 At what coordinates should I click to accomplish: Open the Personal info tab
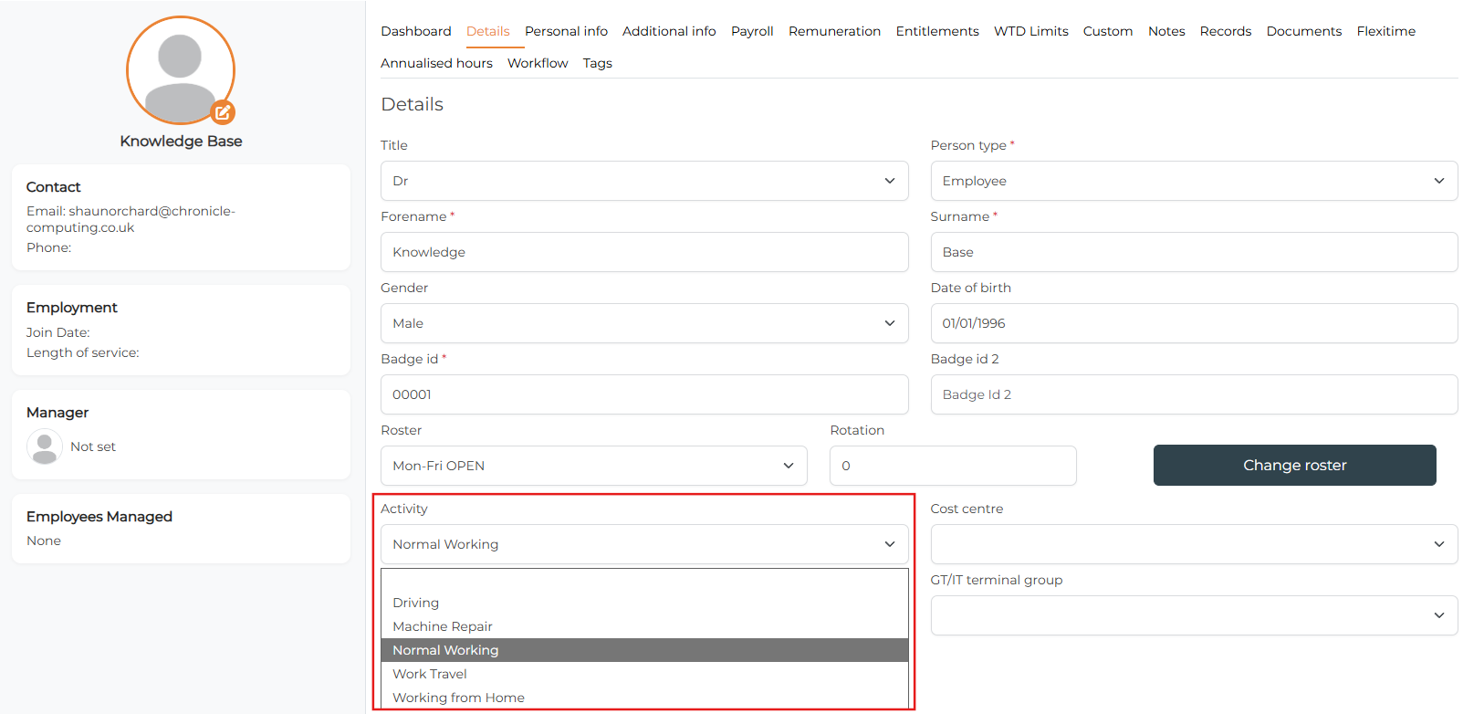click(x=566, y=31)
